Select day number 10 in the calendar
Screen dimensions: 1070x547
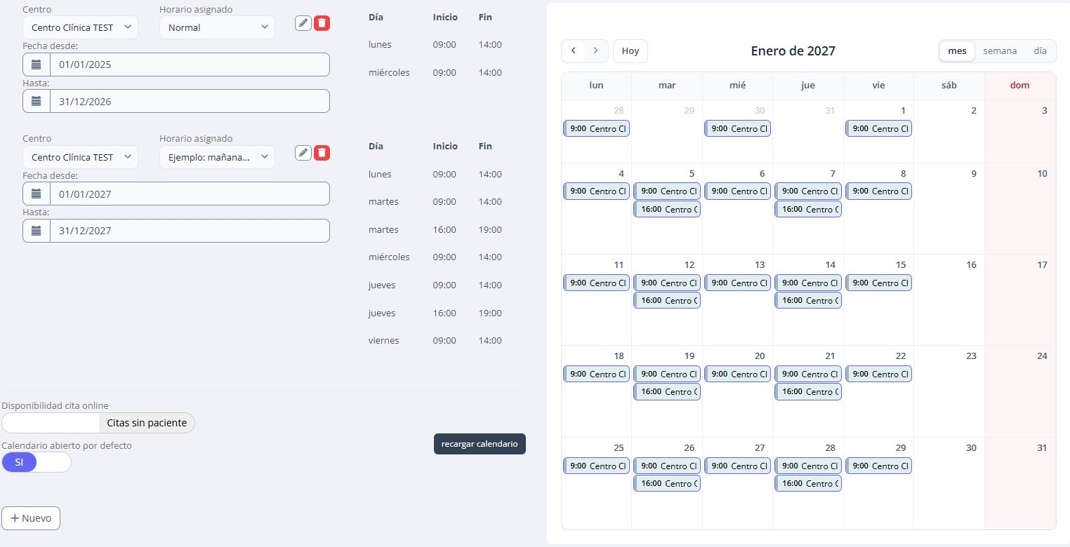click(x=1042, y=173)
